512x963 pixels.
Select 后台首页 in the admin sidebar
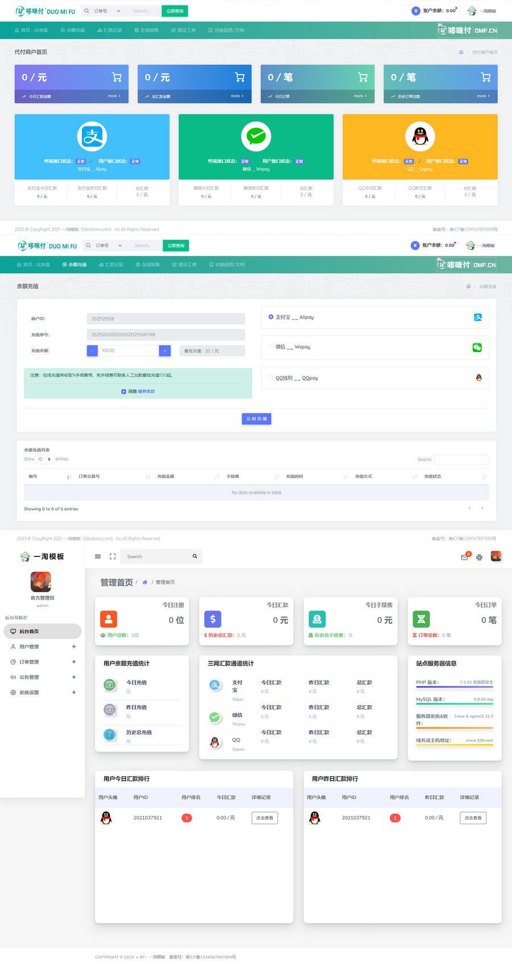coord(43,631)
